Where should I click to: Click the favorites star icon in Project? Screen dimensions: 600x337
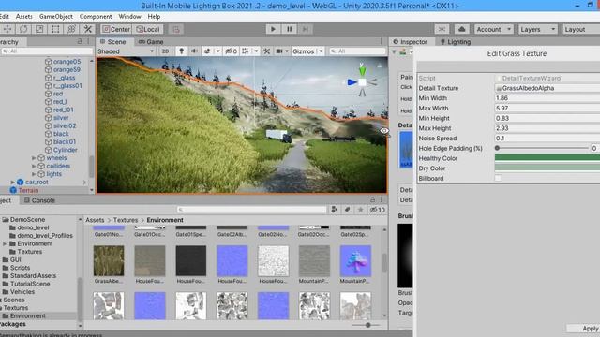point(360,210)
